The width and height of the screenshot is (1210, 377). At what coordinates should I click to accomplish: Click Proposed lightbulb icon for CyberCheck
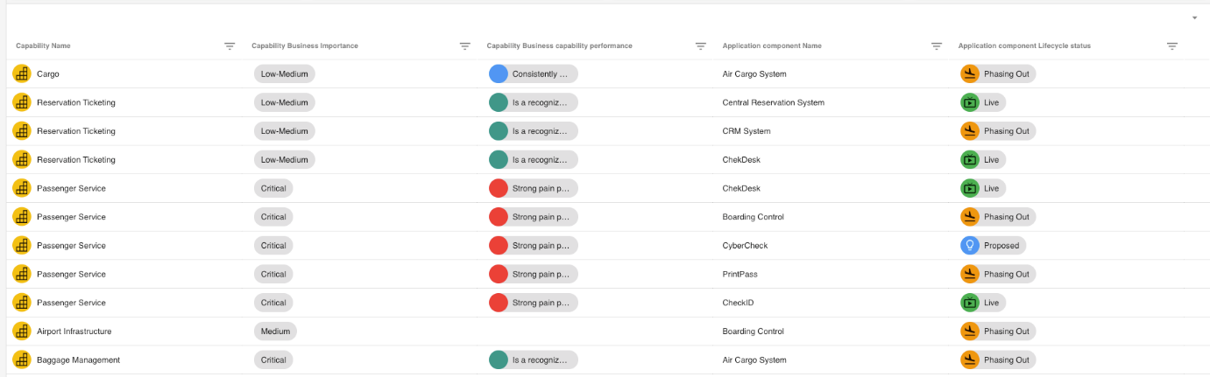(969, 246)
